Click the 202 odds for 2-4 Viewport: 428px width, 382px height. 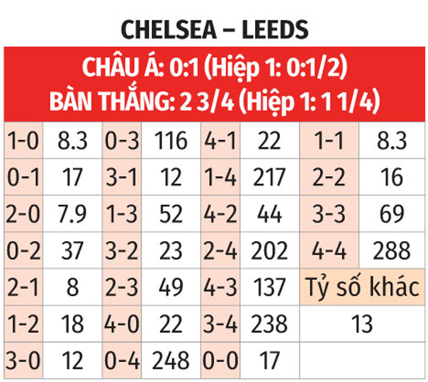pos(269,251)
